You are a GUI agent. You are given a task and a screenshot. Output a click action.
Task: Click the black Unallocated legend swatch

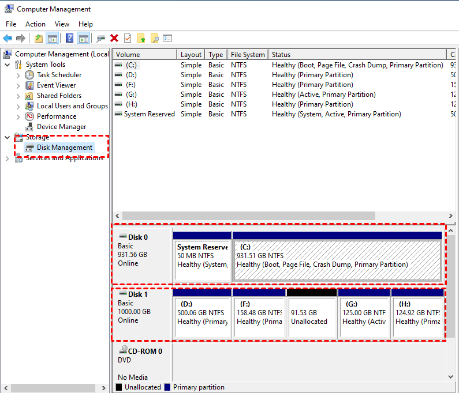click(x=118, y=387)
